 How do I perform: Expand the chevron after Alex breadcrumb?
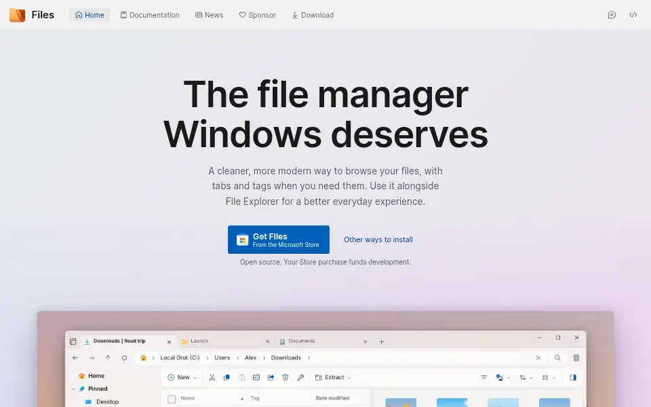click(264, 357)
